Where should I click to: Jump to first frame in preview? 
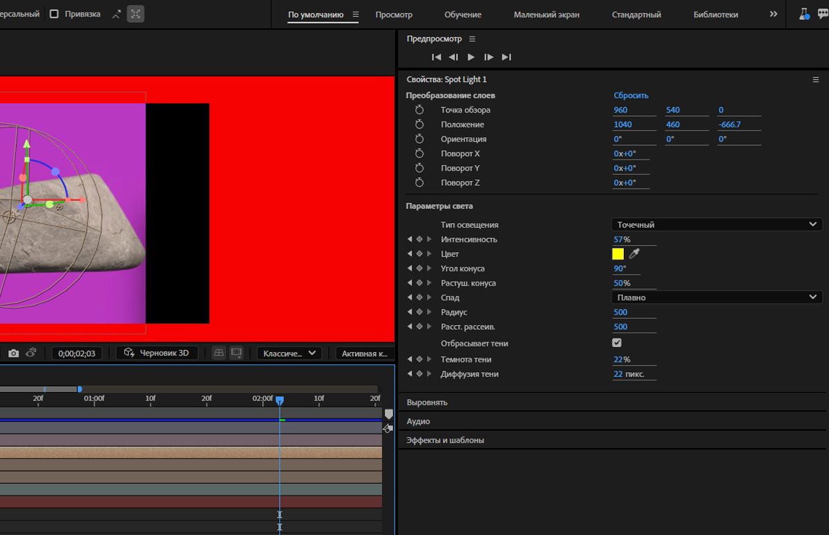[436, 57]
